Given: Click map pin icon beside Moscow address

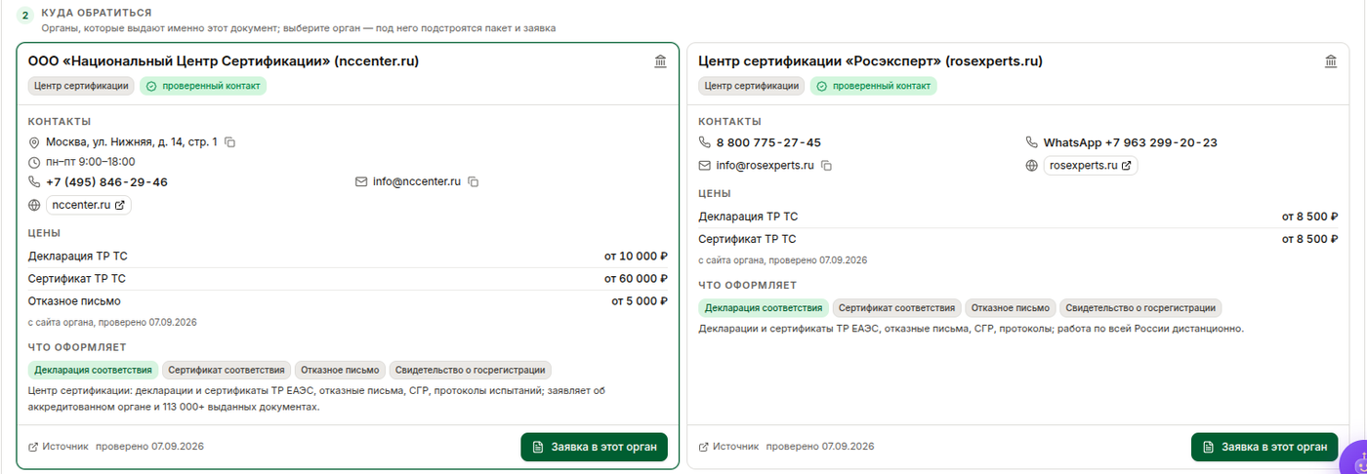Looking at the screenshot, I should click(x=34, y=142).
